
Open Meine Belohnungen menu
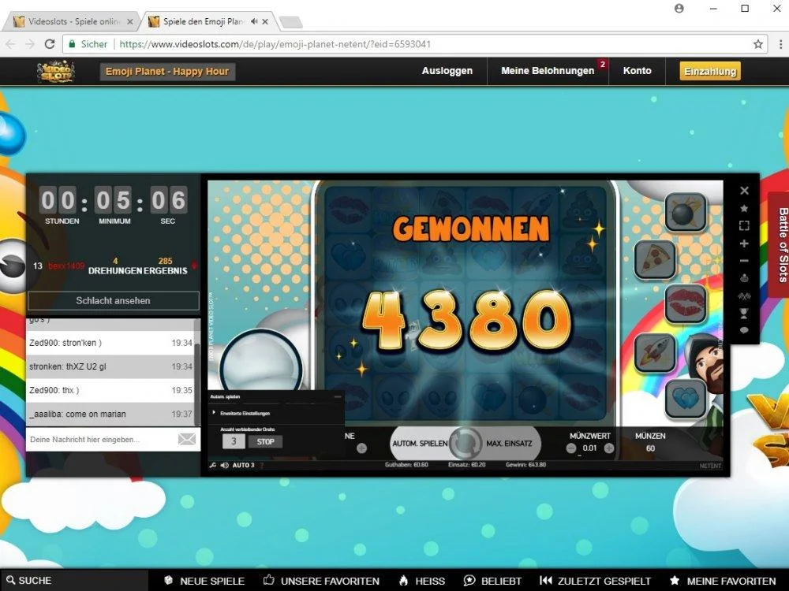pyautogui.click(x=548, y=71)
